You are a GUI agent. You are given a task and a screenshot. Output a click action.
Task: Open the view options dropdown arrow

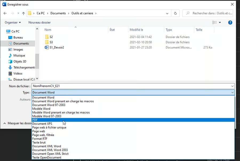220,23
